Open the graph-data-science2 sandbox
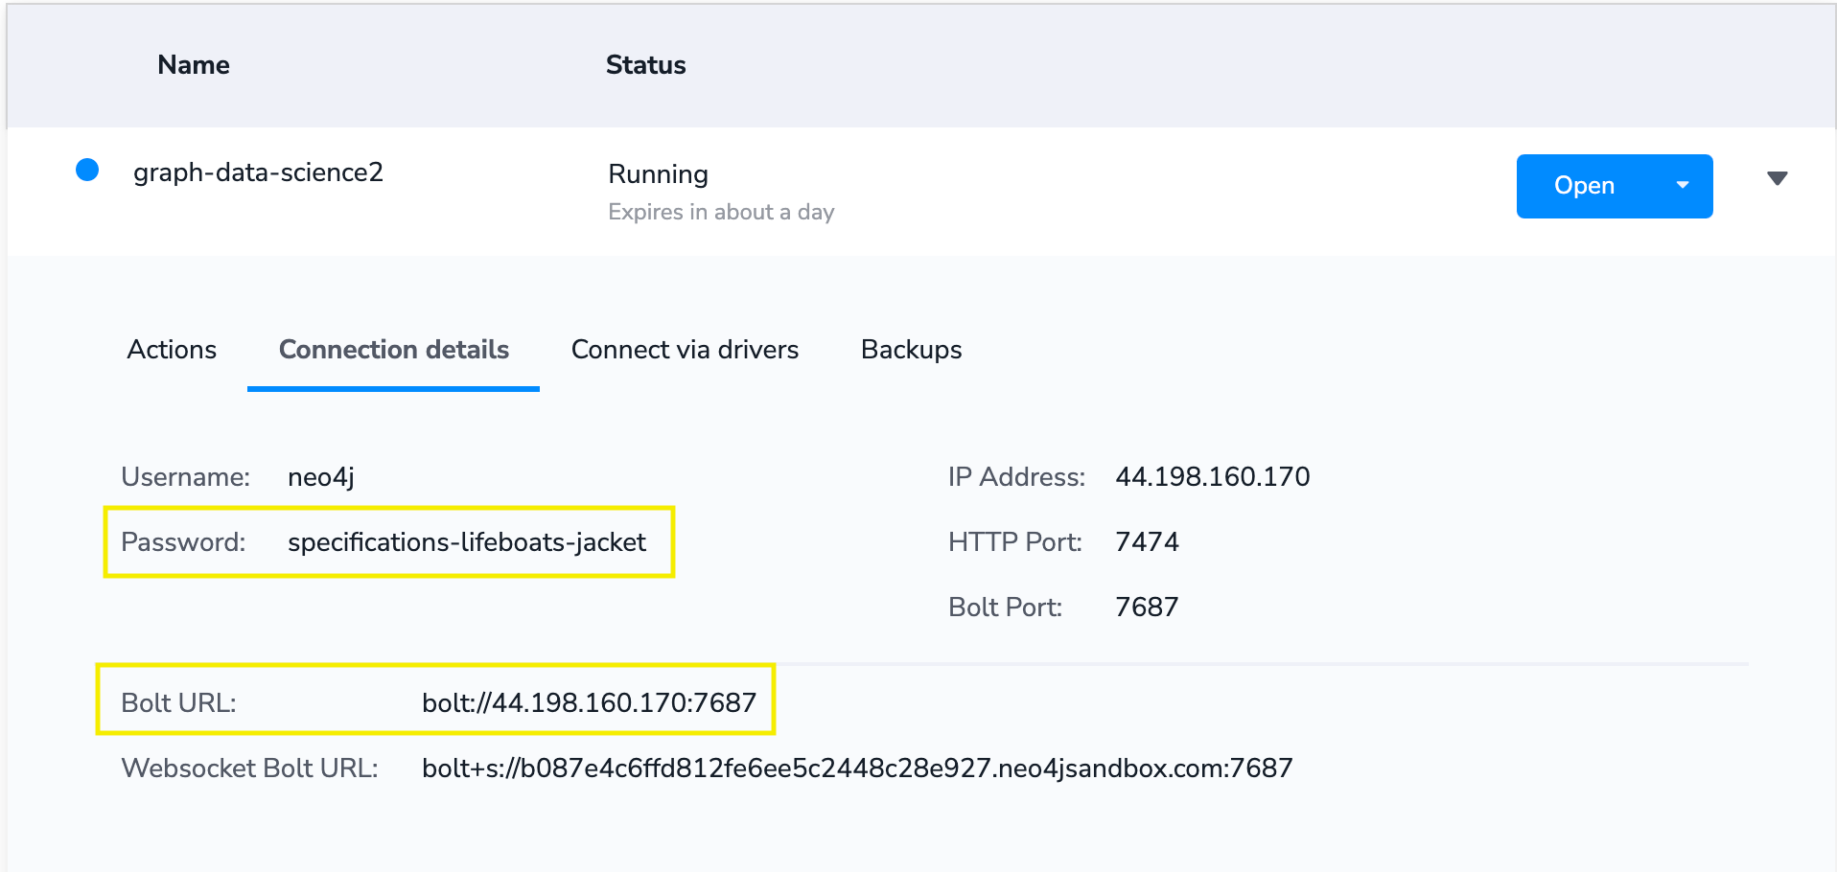The height and width of the screenshot is (872, 1837). (1584, 186)
